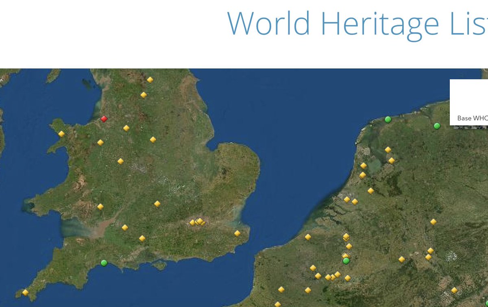Click the white legend panel on the map
The image size is (488, 307).
click(x=469, y=102)
